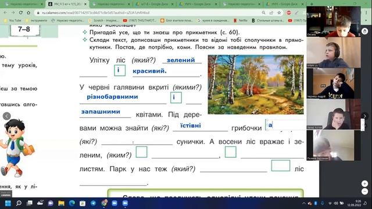Screen dimensions: 372x209
Task: Open the Блог вчителя bookmark
Action: [177, 21]
